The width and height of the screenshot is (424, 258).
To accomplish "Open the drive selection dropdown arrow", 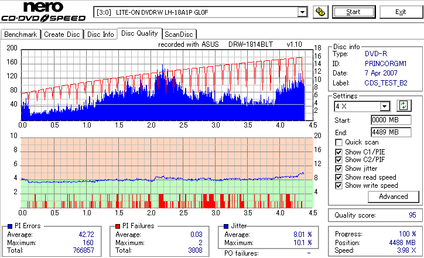I will pos(302,12).
